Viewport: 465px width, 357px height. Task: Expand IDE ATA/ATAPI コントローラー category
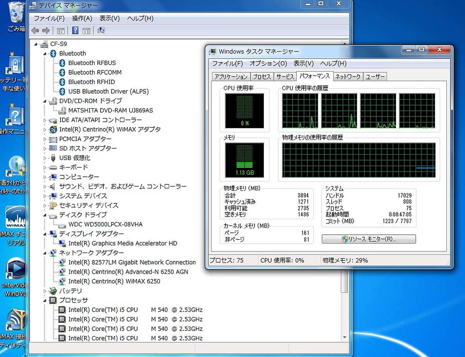(45, 120)
